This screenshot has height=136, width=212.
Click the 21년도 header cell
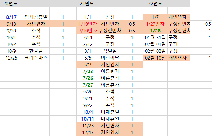click(x=87, y=3)
